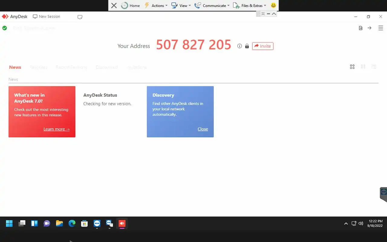Click the smiley feedback icon
The image size is (387, 242).
tap(273, 5)
